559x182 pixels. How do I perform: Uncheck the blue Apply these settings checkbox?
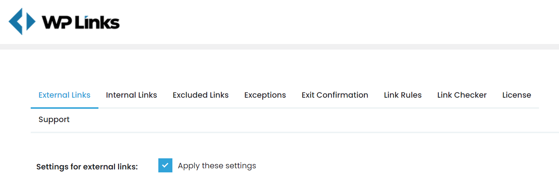point(165,165)
